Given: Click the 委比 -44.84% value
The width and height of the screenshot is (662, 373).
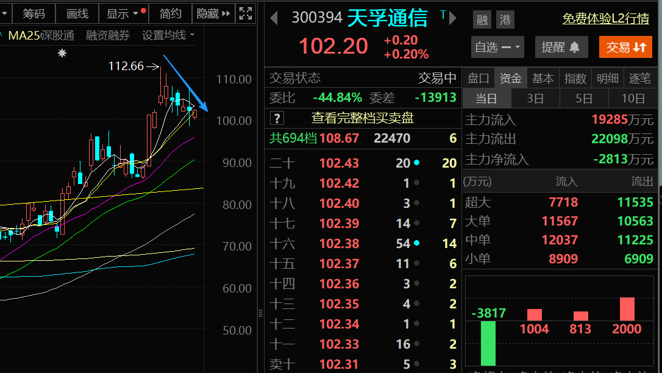Looking at the screenshot, I should tap(337, 98).
